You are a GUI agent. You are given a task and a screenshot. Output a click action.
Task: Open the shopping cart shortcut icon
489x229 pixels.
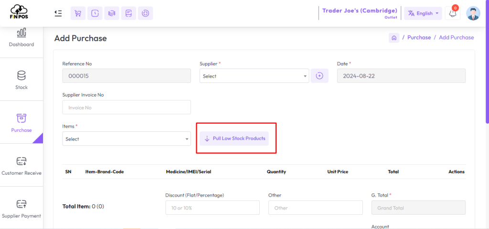(78, 13)
